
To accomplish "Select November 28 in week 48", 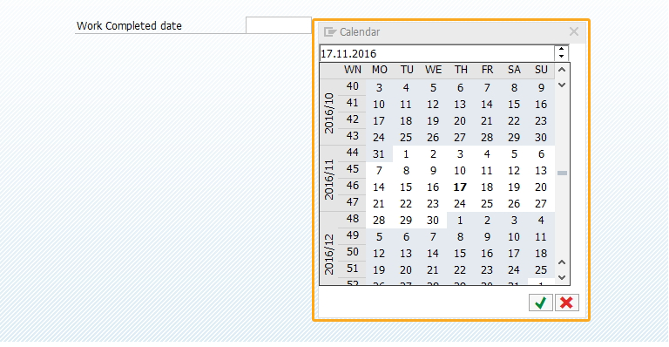I will pyautogui.click(x=379, y=221).
